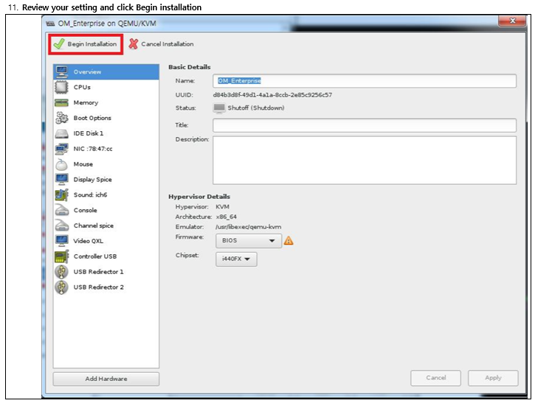The width and height of the screenshot is (535, 406).
Task: Click the firmware warning triangle icon
Action: coord(289,241)
